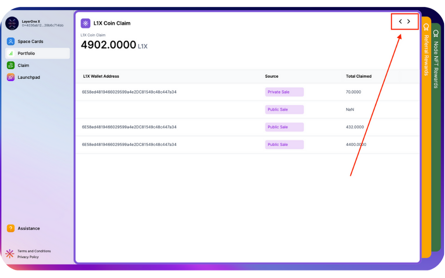This screenshot has width=445, height=278.
Task: Open the Privacy Policy link
Action: [28, 257]
